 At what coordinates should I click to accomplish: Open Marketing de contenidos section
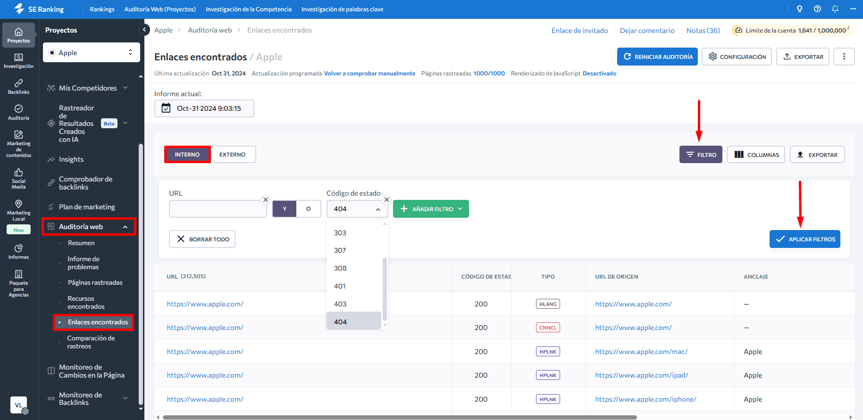[18, 144]
